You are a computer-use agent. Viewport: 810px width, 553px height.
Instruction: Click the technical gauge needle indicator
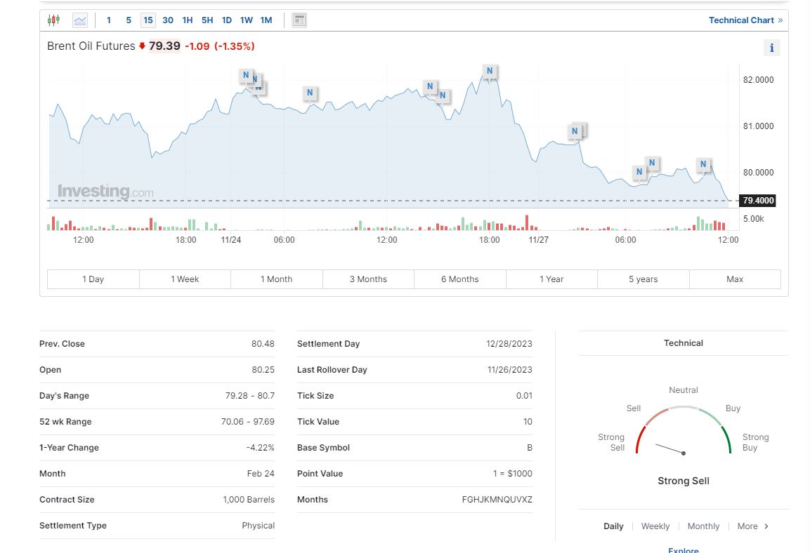669,448
